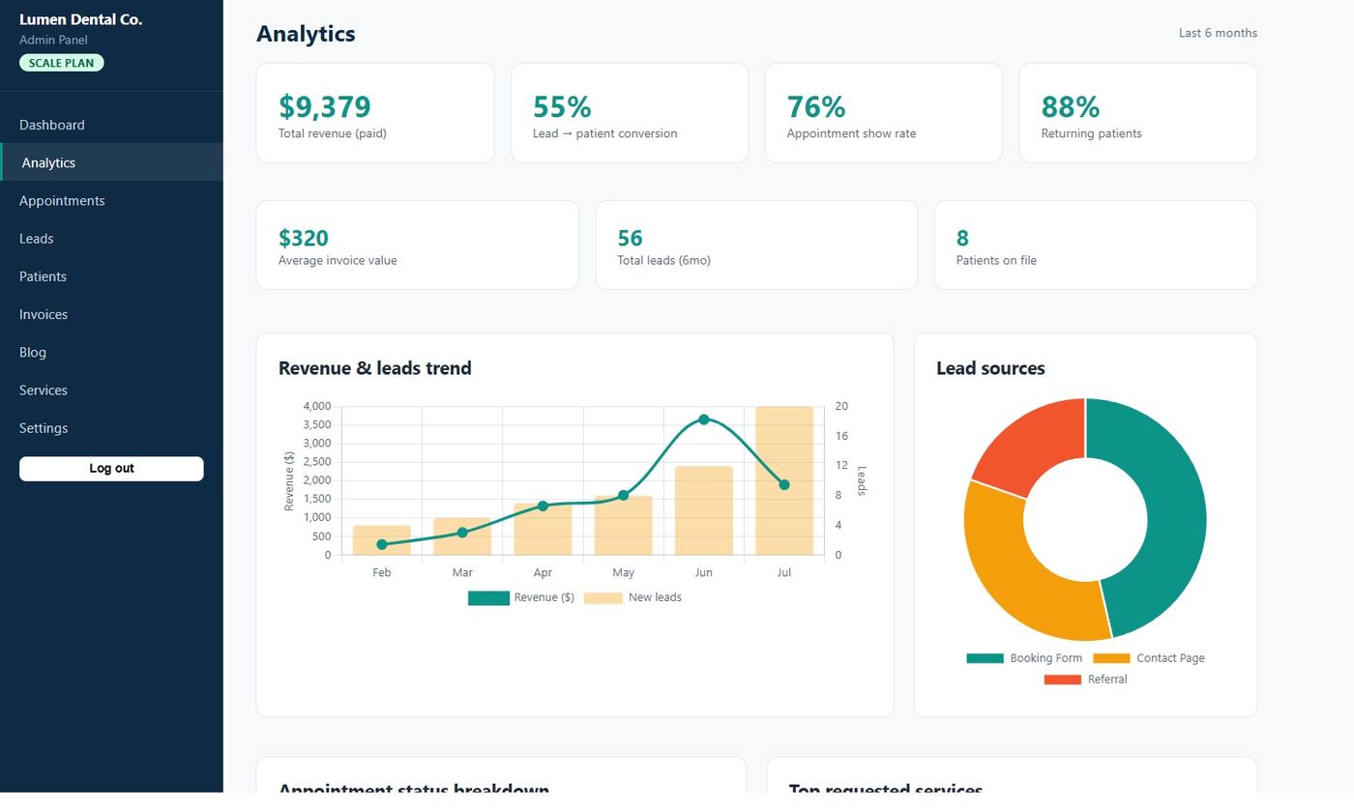
Task: Click the Returning patients label
Action: tap(1091, 133)
